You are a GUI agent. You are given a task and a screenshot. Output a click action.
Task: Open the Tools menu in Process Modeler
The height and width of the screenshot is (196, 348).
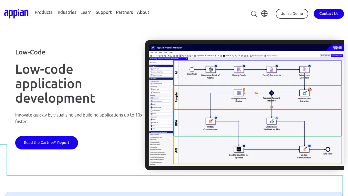coord(165,53)
